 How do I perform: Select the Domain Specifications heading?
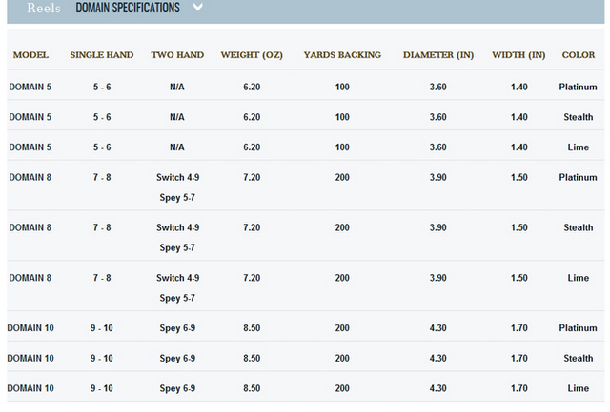pos(128,8)
